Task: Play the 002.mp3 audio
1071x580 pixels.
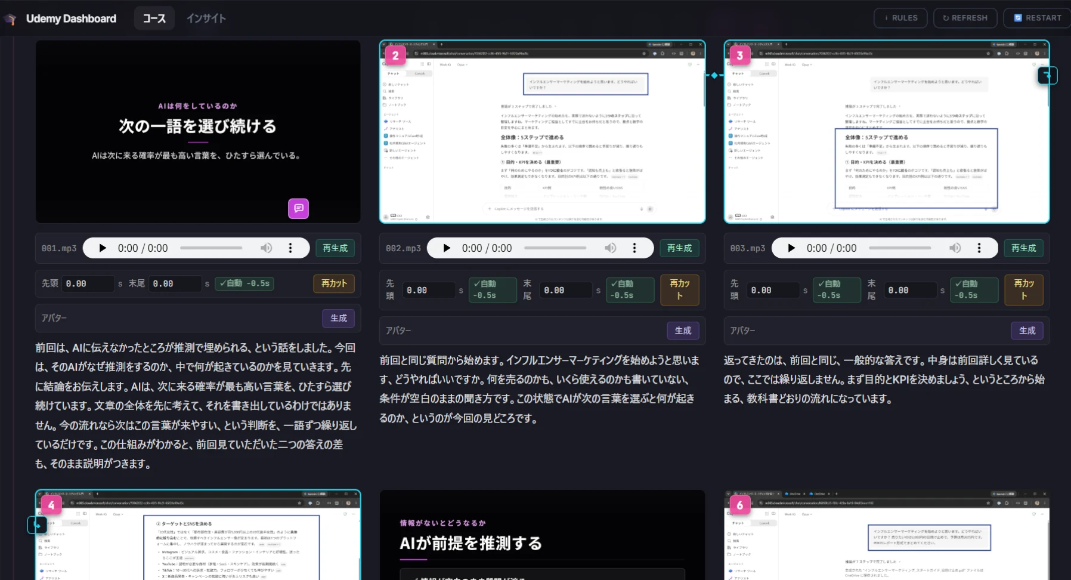Action: [x=447, y=248]
